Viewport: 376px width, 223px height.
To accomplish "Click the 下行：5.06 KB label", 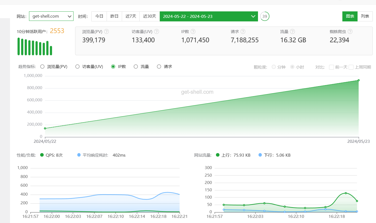I will (x=277, y=155).
